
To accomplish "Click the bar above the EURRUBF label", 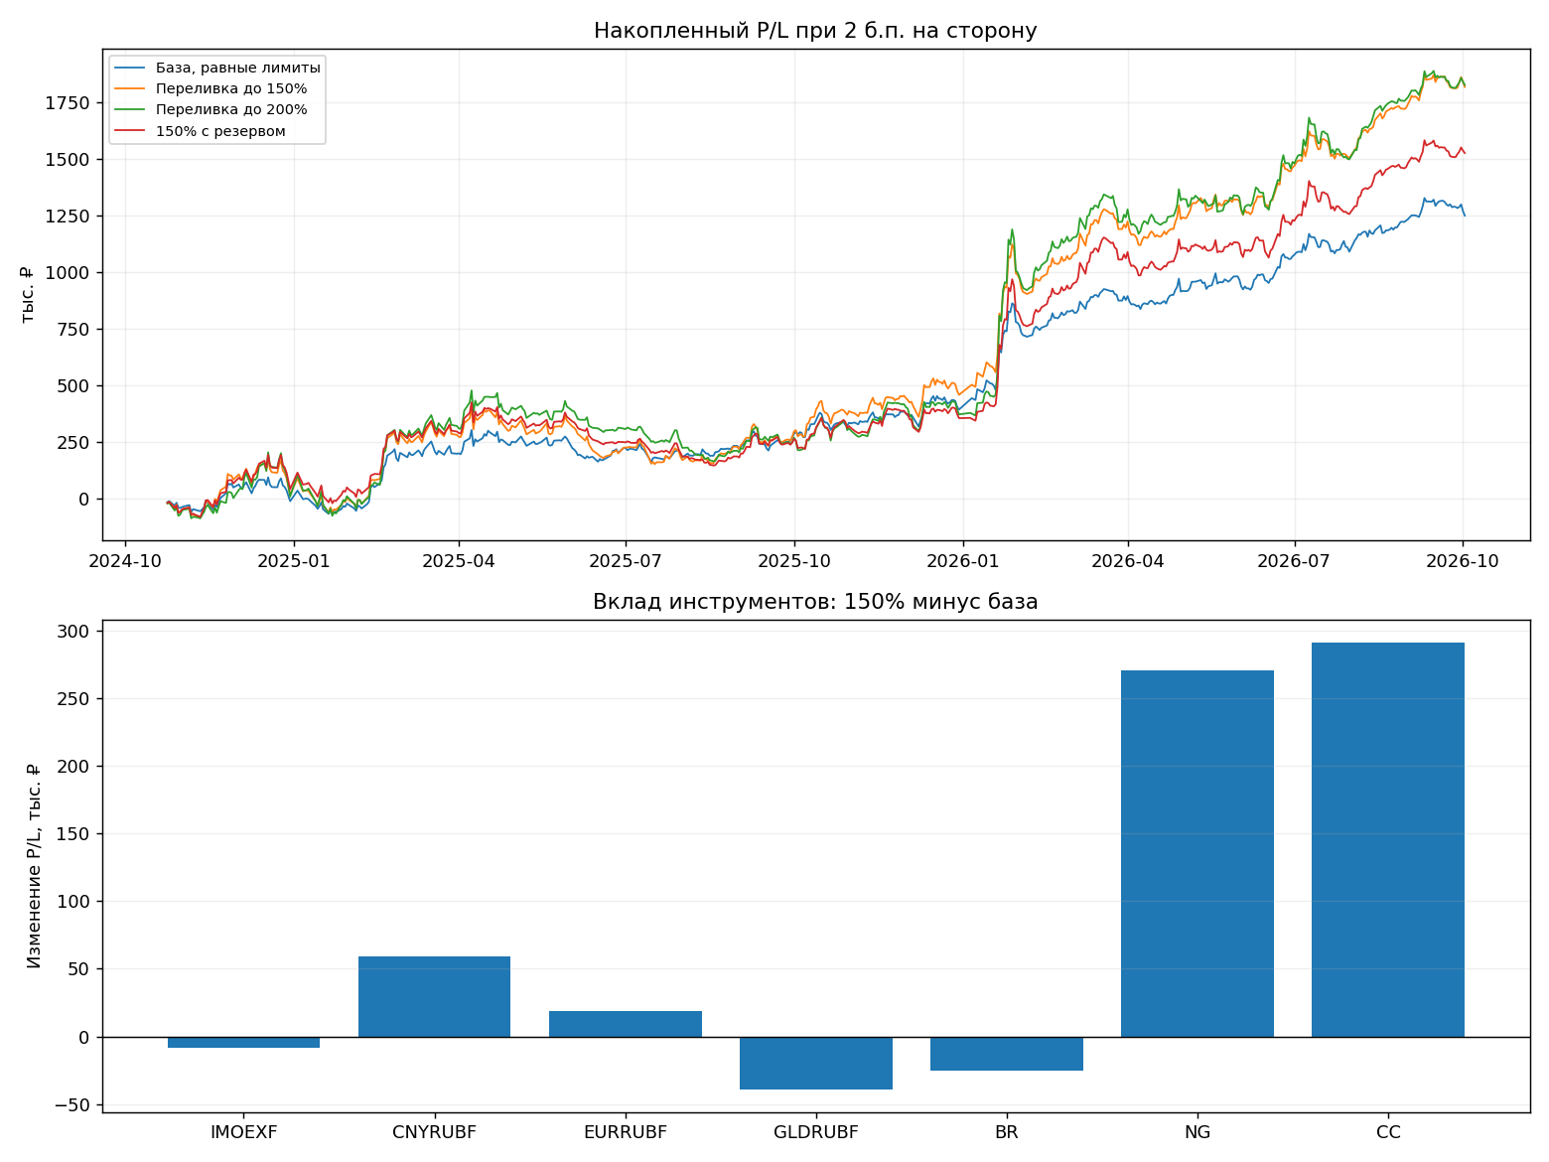I will tap(626, 1024).
